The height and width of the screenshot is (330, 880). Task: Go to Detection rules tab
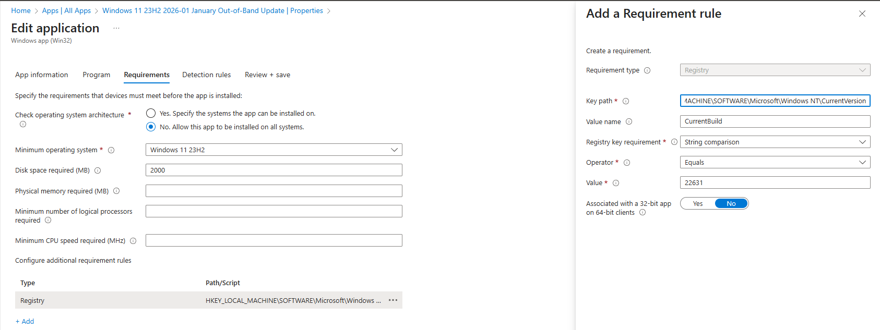pos(206,75)
